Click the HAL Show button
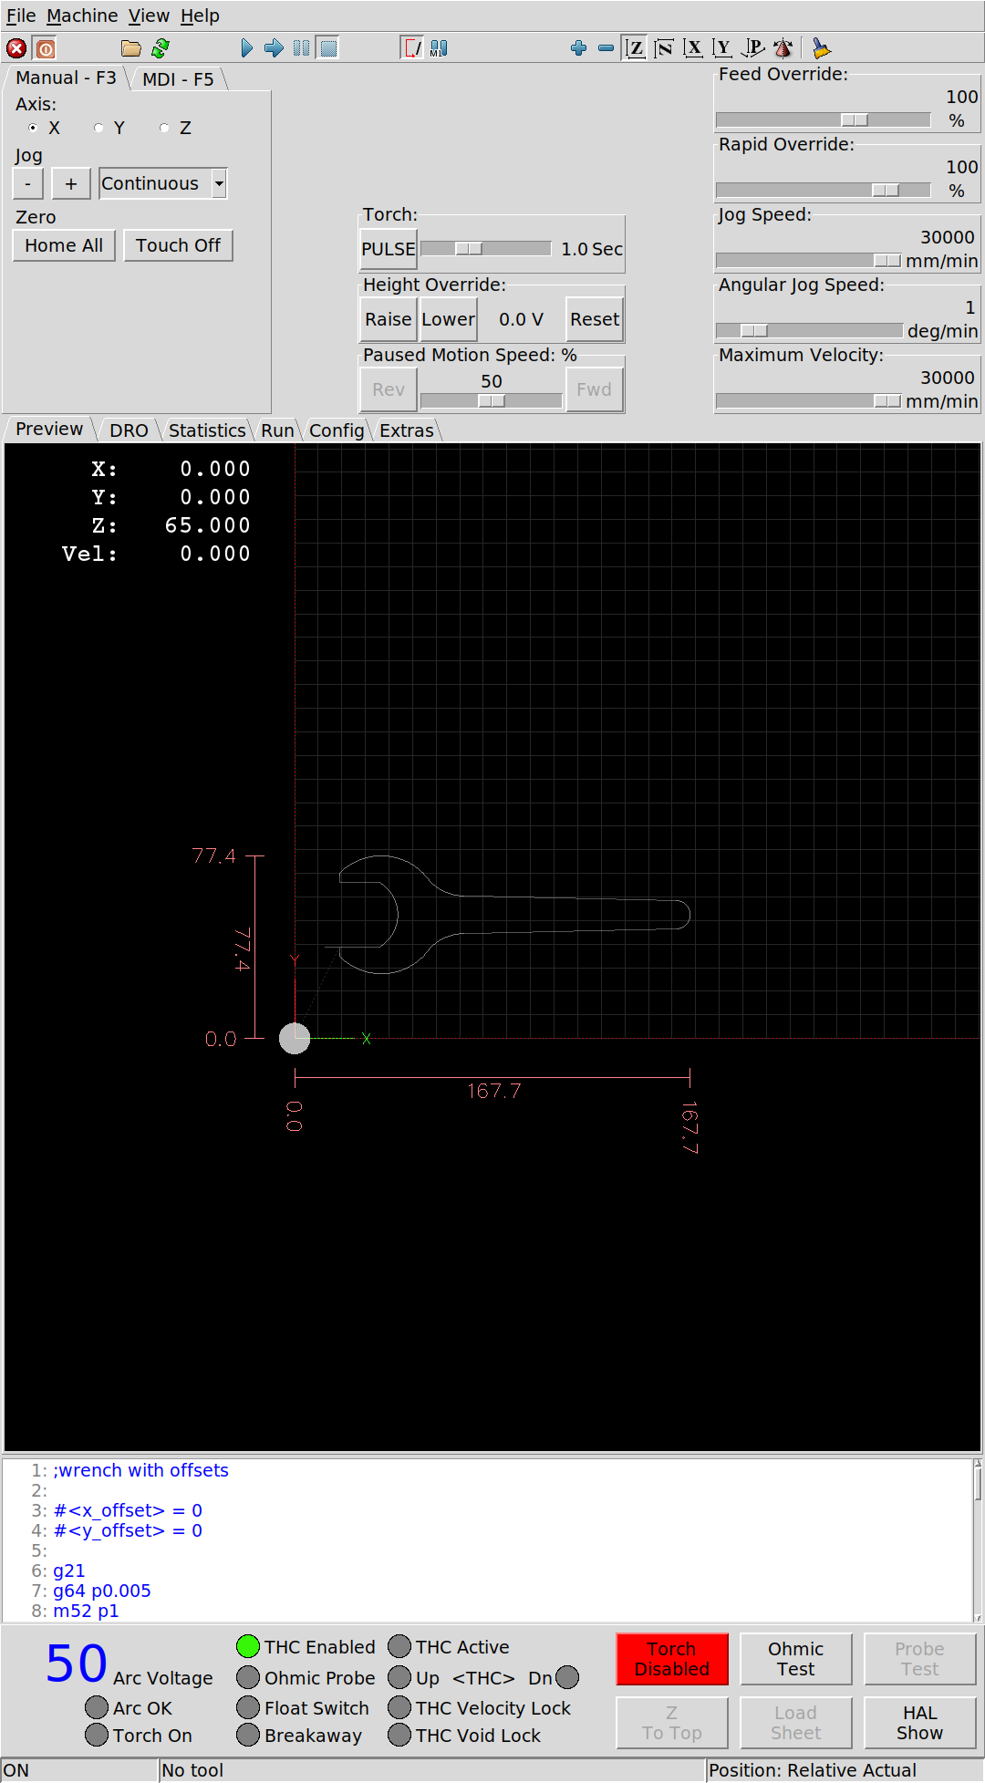This screenshot has height=1783, width=985. pos(919,1723)
